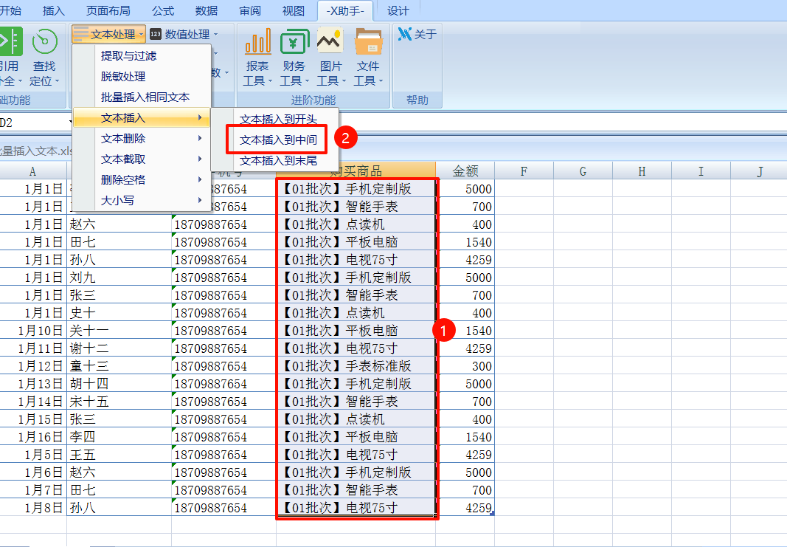The width and height of the screenshot is (787, 547).
Task: Select column A header
Action: (x=33, y=171)
